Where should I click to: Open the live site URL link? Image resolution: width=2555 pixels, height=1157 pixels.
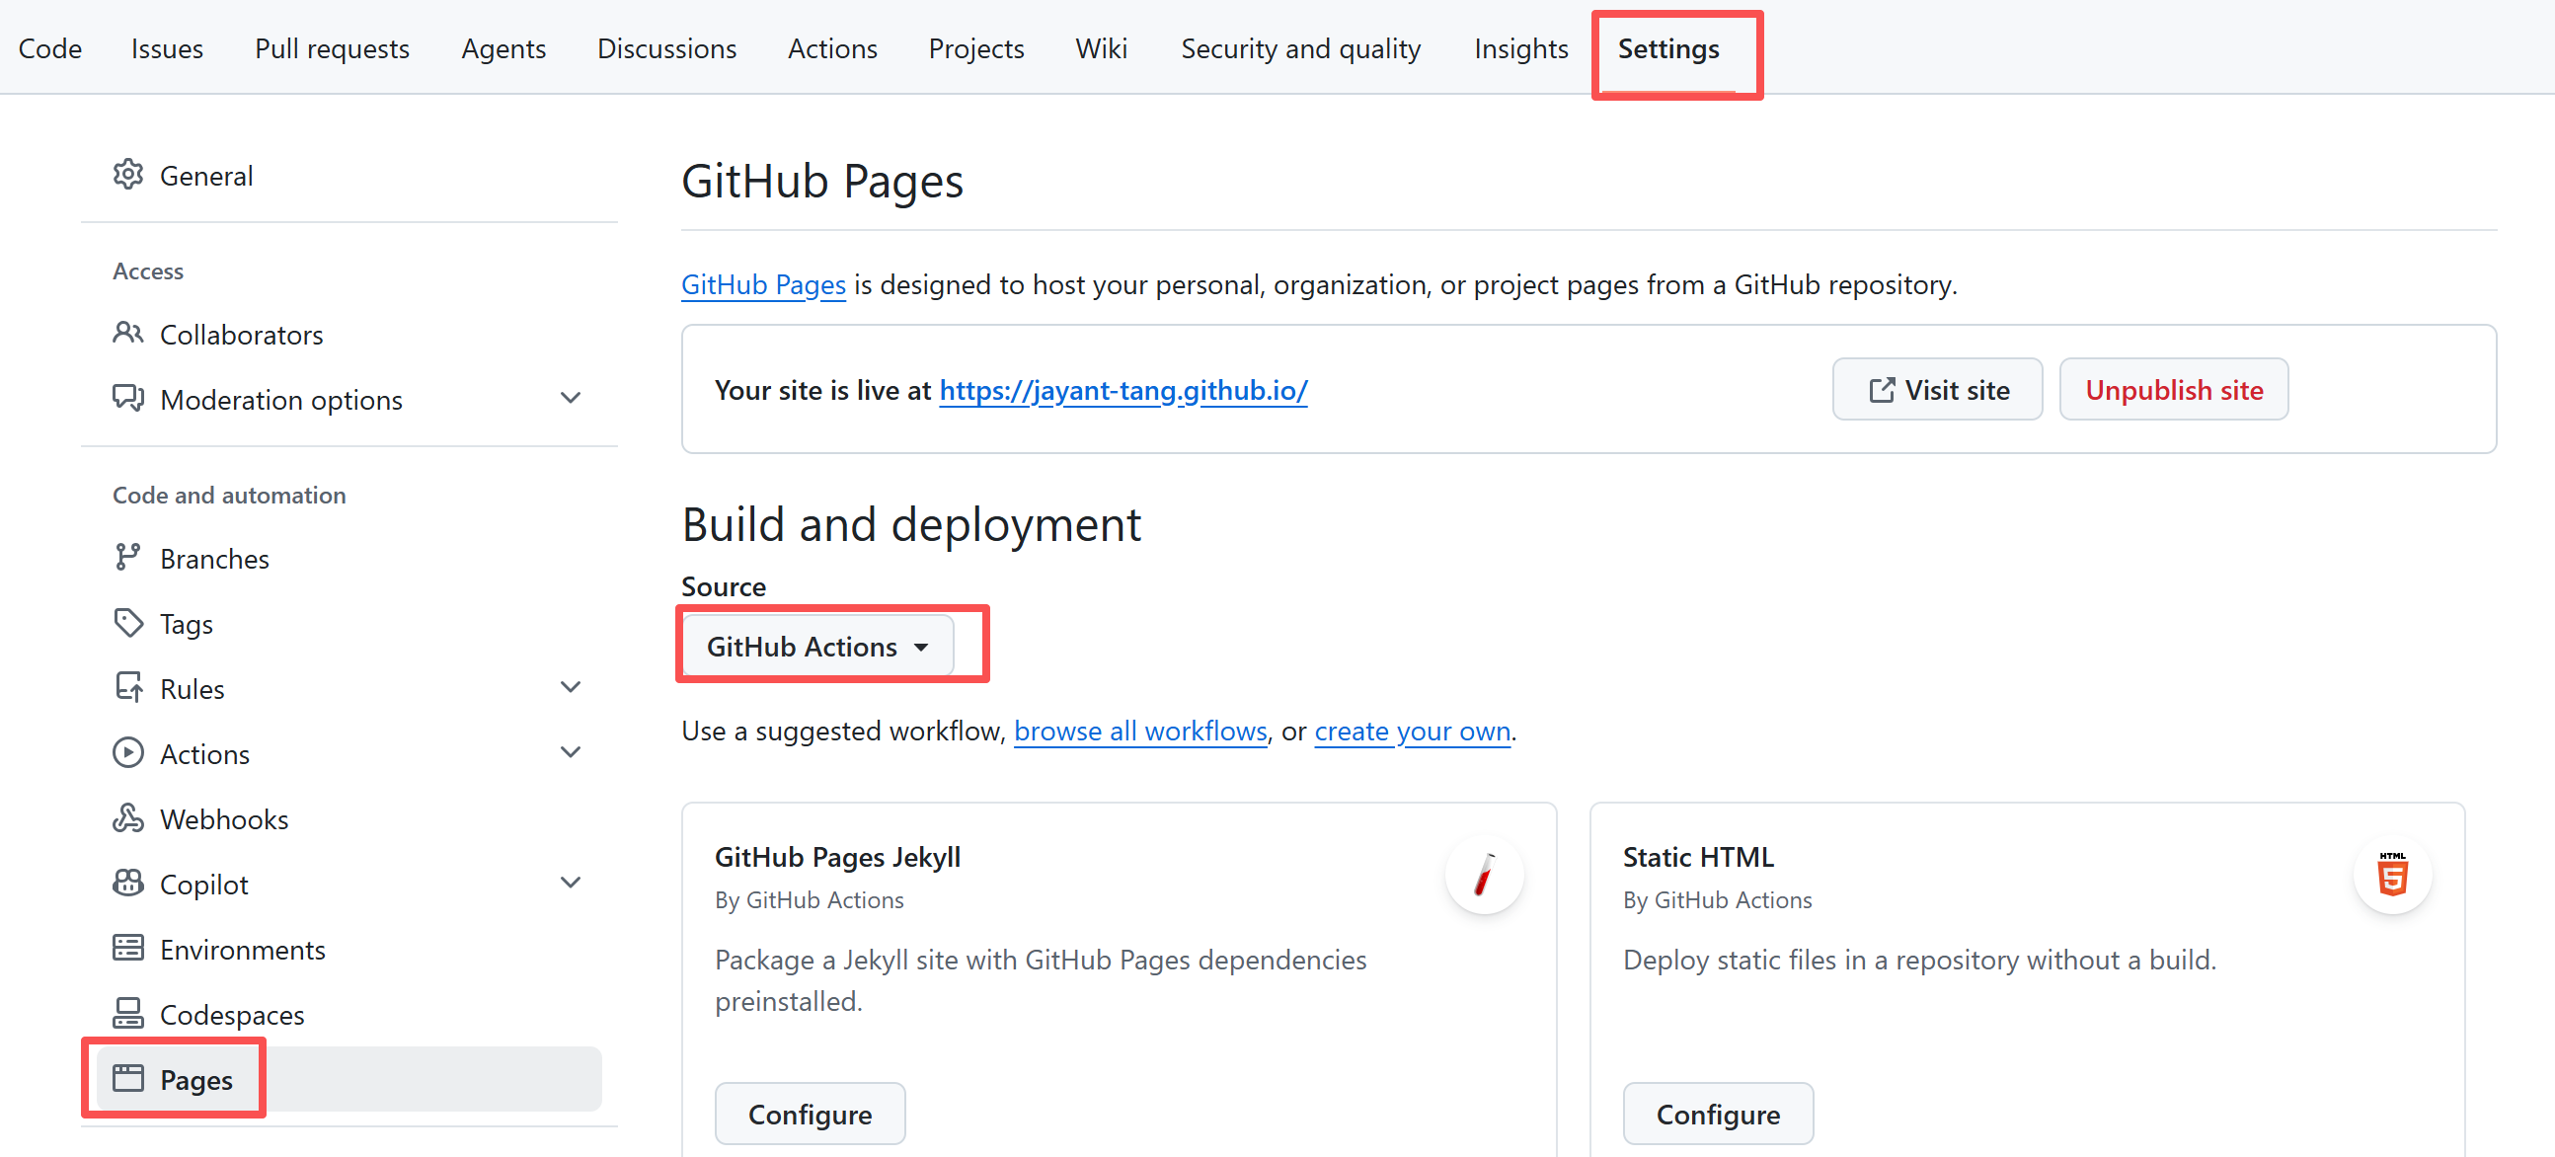pyautogui.click(x=1123, y=391)
